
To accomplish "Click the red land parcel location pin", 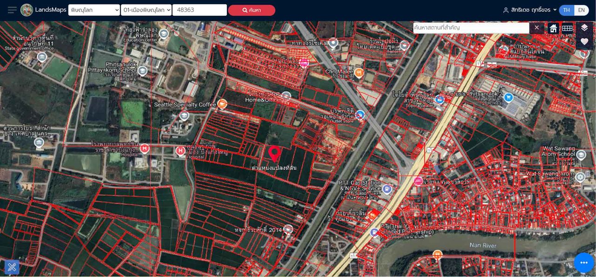I will pyautogui.click(x=275, y=153).
